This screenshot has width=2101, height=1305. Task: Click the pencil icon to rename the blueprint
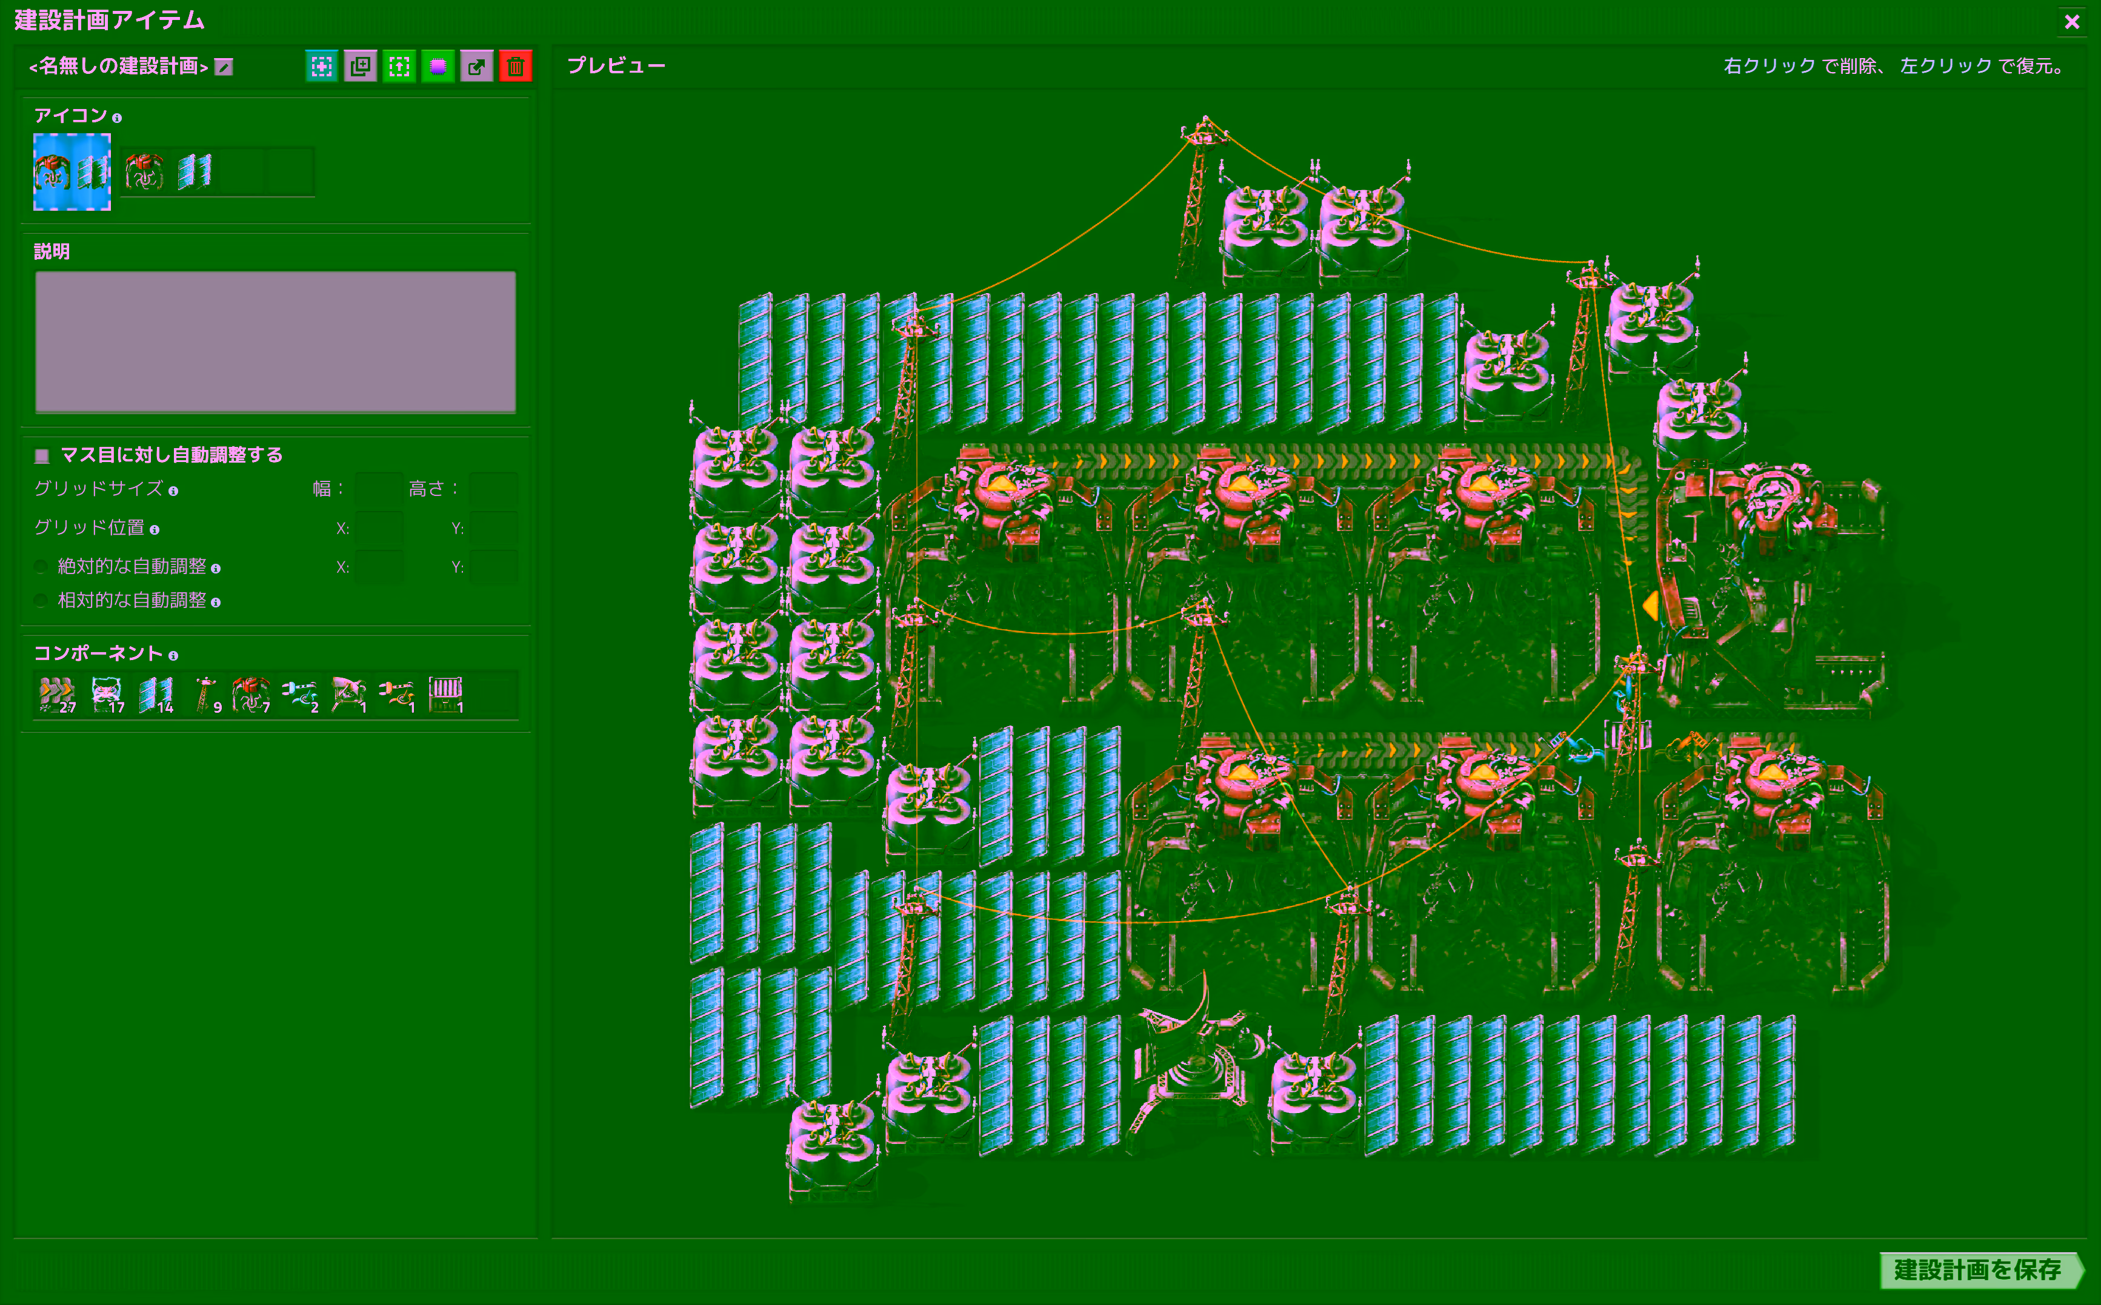(x=224, y=67)
